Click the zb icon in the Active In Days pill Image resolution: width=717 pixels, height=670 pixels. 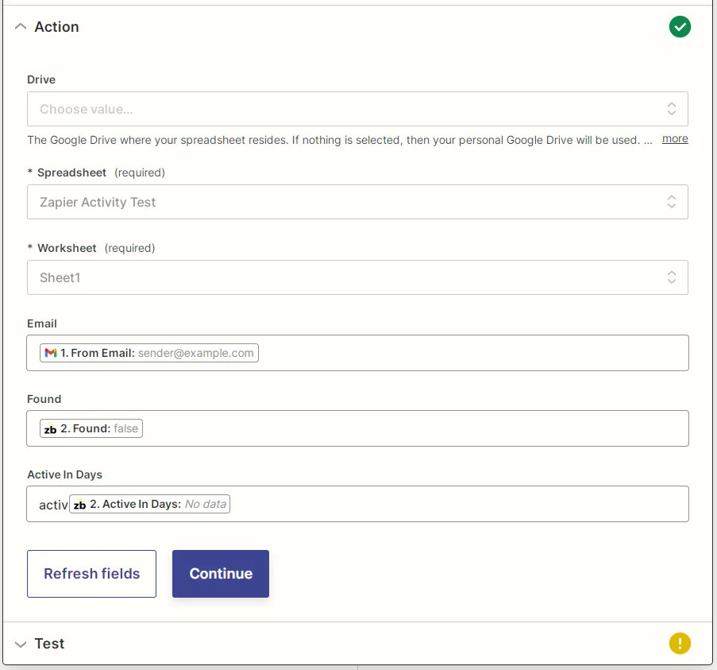(80, 503)
